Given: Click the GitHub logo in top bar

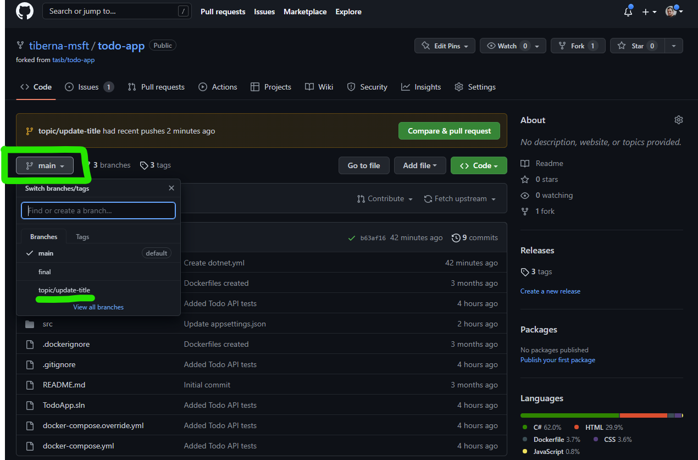Looking at the screenshot, I should click(x=24, y=12).
